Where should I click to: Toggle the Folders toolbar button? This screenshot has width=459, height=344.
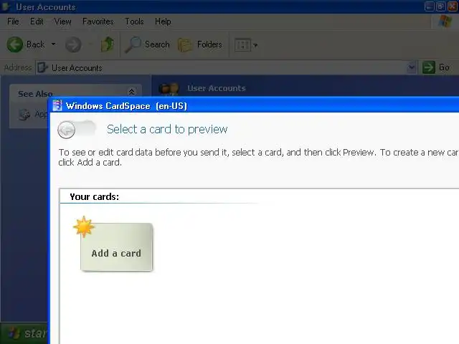(x=200, y=44)
